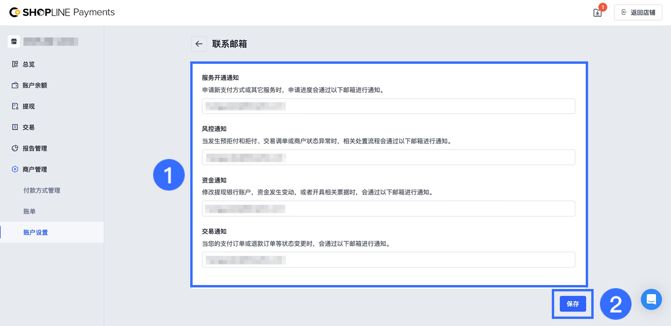The height and width of the screenshot is (326, 671).
Task: Open the downloads notification icon
Action: 598,13
